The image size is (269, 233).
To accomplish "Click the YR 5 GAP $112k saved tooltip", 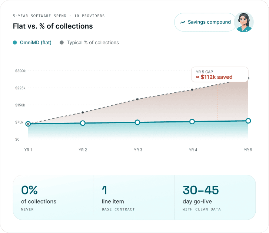I will pyautogui.click(x=220, y=75).
